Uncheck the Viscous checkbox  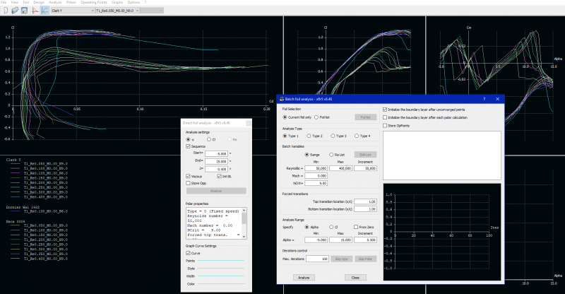pos(188,175)
